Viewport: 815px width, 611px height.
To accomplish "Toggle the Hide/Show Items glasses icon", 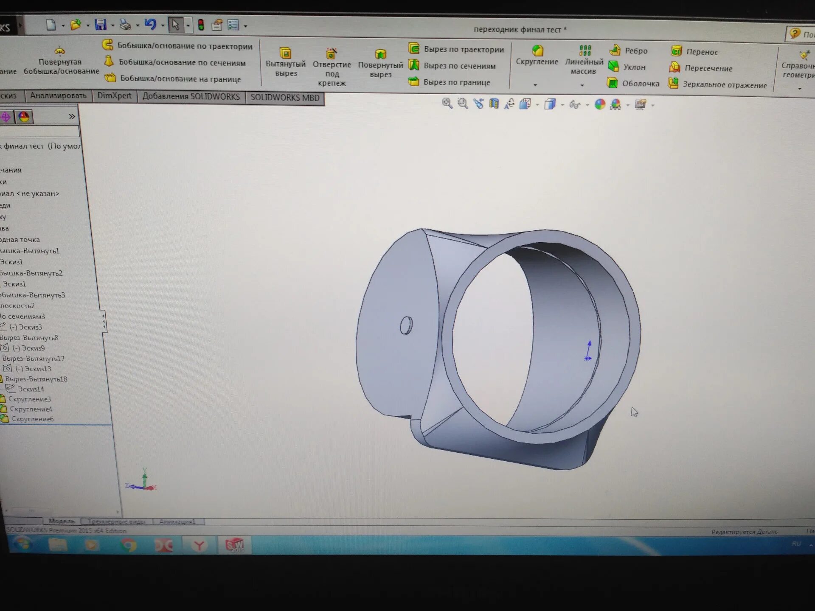I will pos(574,104).
